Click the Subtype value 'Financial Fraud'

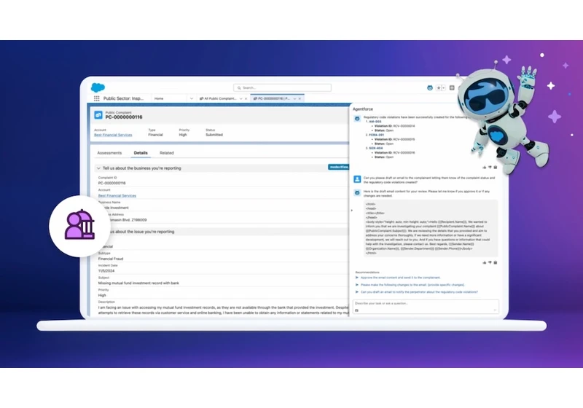click(111, 259)
